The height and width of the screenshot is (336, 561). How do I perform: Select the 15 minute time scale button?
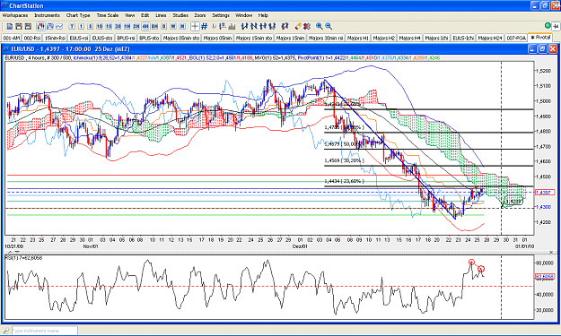[x=109, y=26]
